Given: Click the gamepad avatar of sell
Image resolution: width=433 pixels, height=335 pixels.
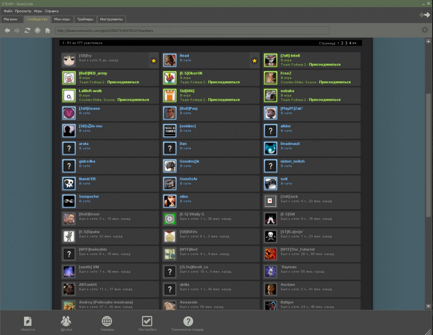Looking at the screenshot, I should [271, 184].
